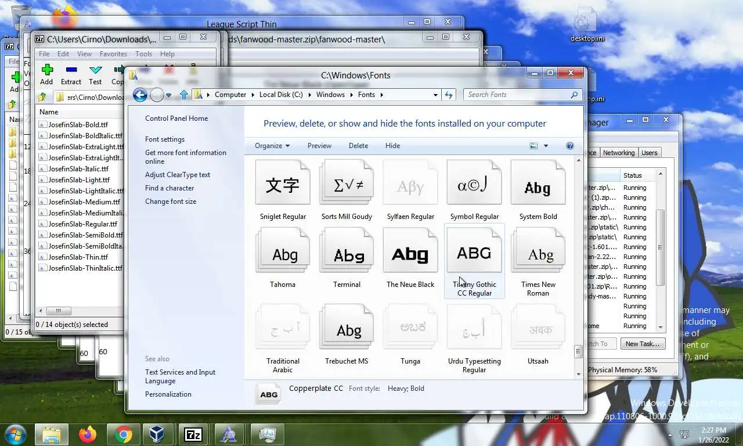Viewport: 743px width, 446px height.
Task: Open the Help menu in 7-Zip
Action: [x=167, y=54]
